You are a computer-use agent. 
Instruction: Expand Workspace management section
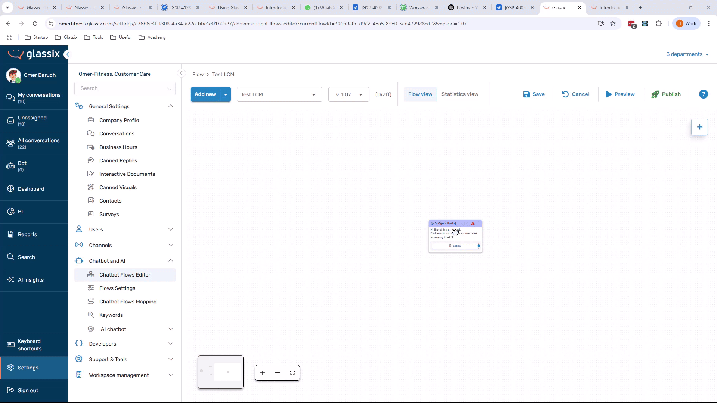[x=171, y=375]
